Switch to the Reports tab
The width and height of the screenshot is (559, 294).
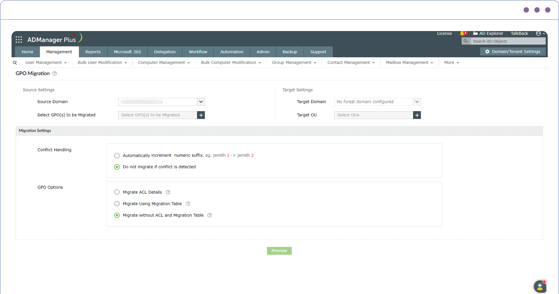93,52
